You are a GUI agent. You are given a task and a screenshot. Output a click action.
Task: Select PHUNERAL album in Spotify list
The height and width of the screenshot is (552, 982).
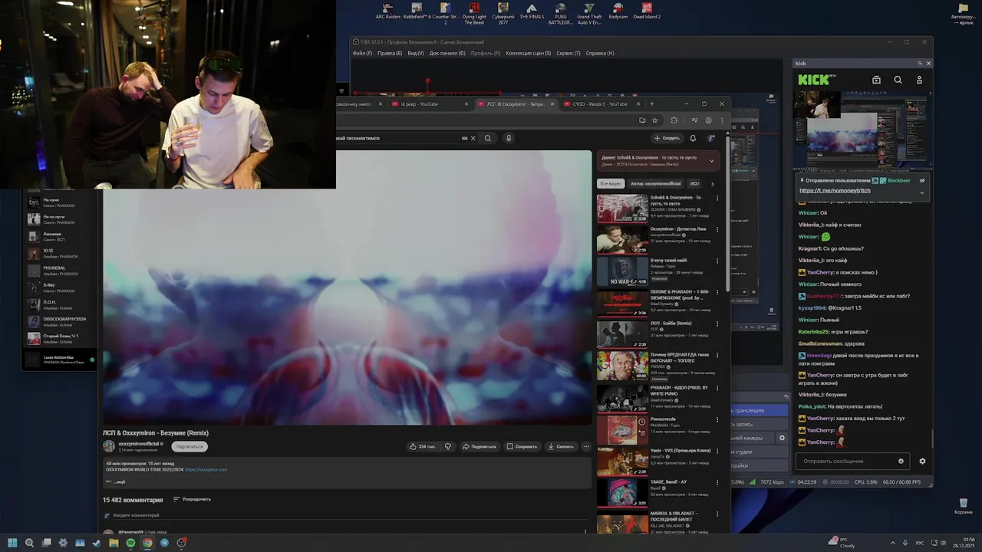pos(60,271)
